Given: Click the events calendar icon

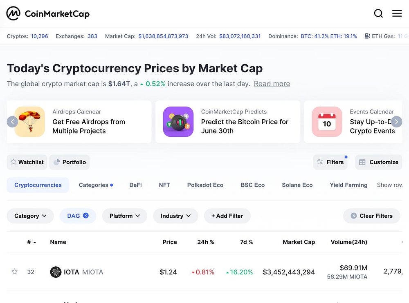Looking at the screenshot, I should coord(327,122).
